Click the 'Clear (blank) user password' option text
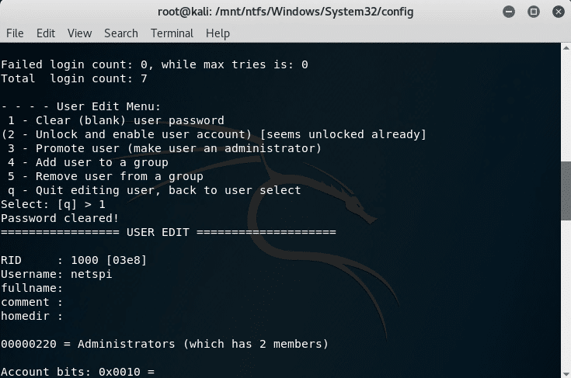 coord(130,120)
